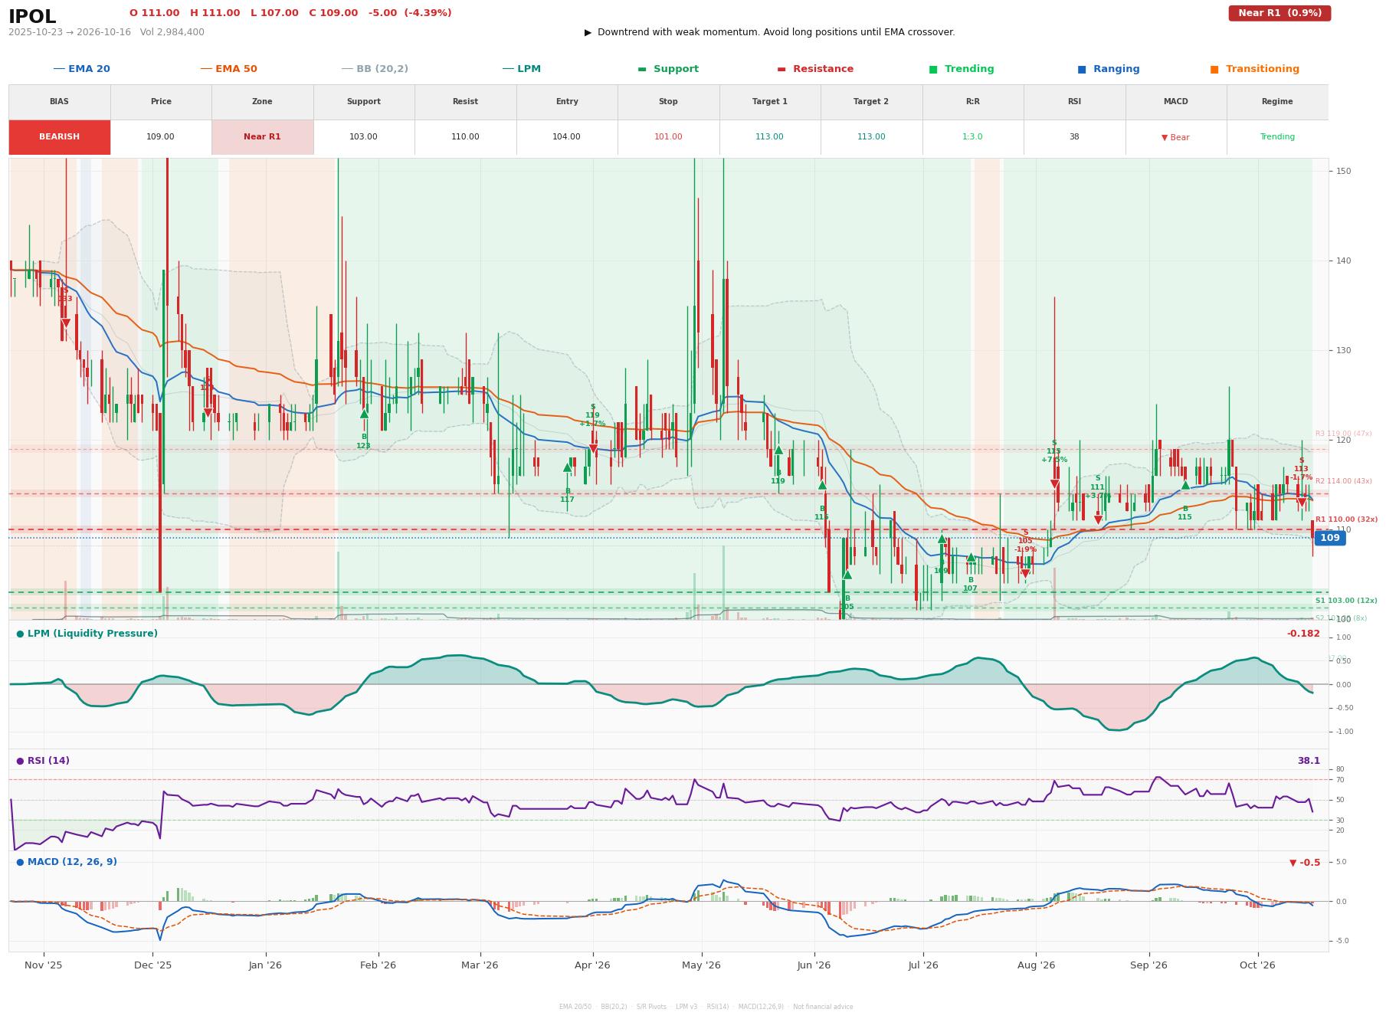Click the play triangle before the downtrend advice

tap(588, 32)
